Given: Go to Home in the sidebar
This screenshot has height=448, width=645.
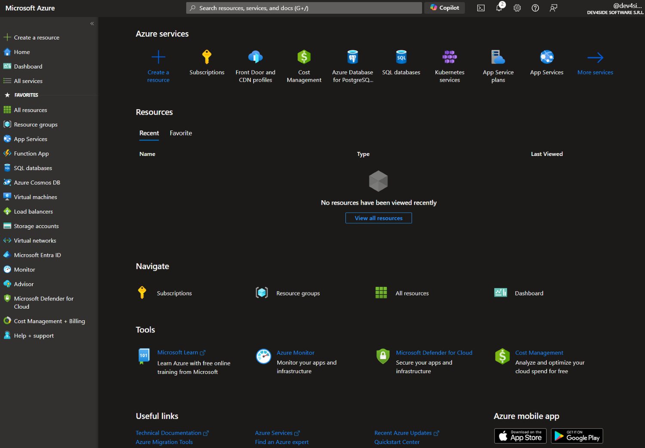Looking at the screenshot, I should 22,52.
